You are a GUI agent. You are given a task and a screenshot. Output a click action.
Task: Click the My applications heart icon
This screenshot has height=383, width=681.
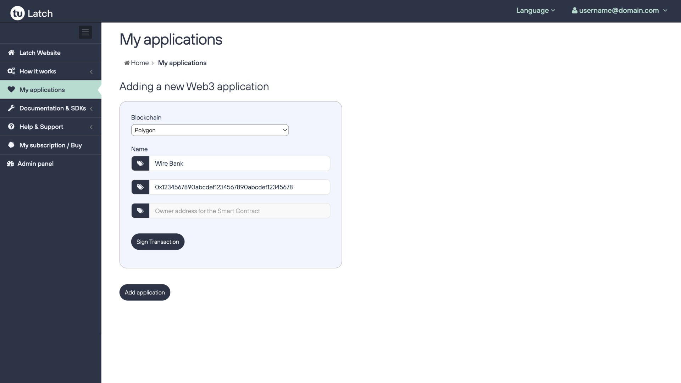click(10, 89)
